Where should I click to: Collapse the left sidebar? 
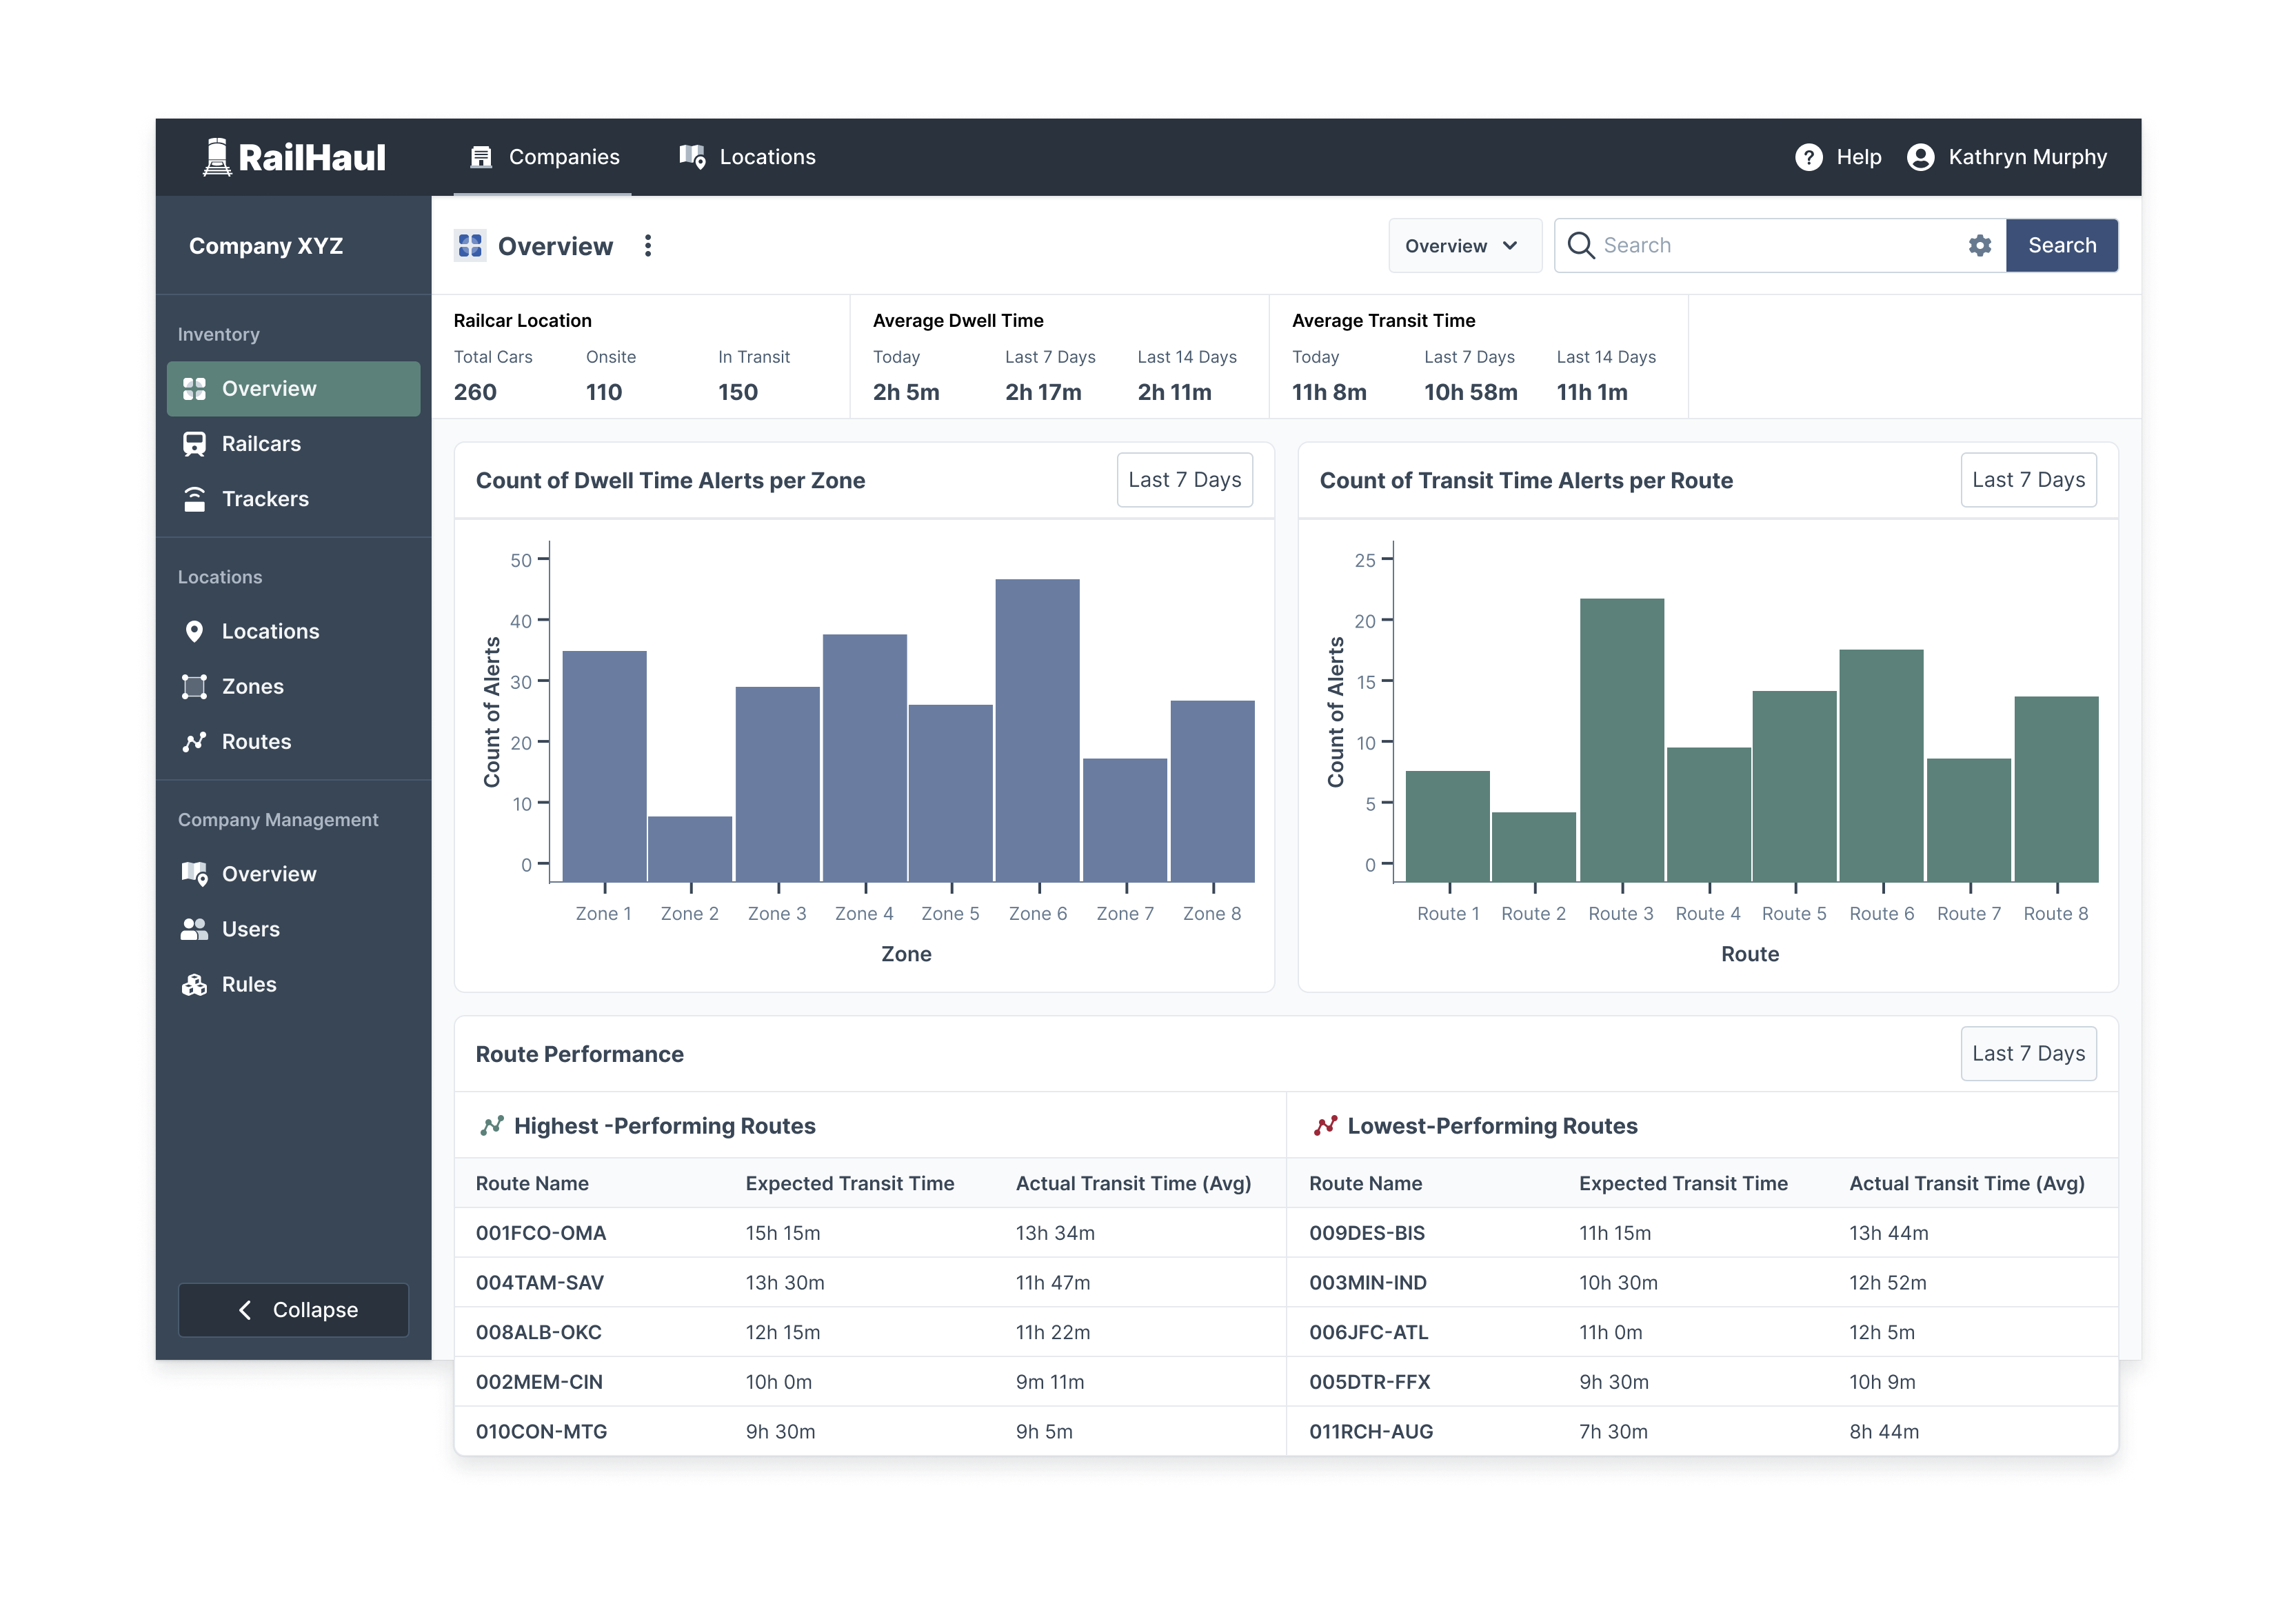click(293, 1310)
